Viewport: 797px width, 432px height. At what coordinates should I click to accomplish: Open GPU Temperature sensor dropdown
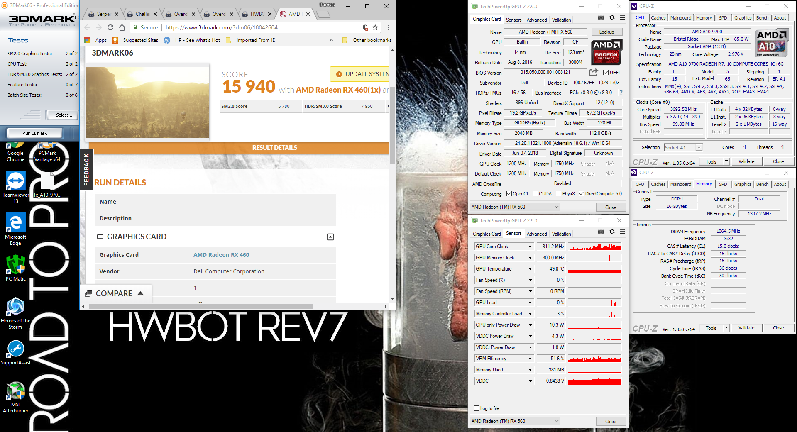530,269
